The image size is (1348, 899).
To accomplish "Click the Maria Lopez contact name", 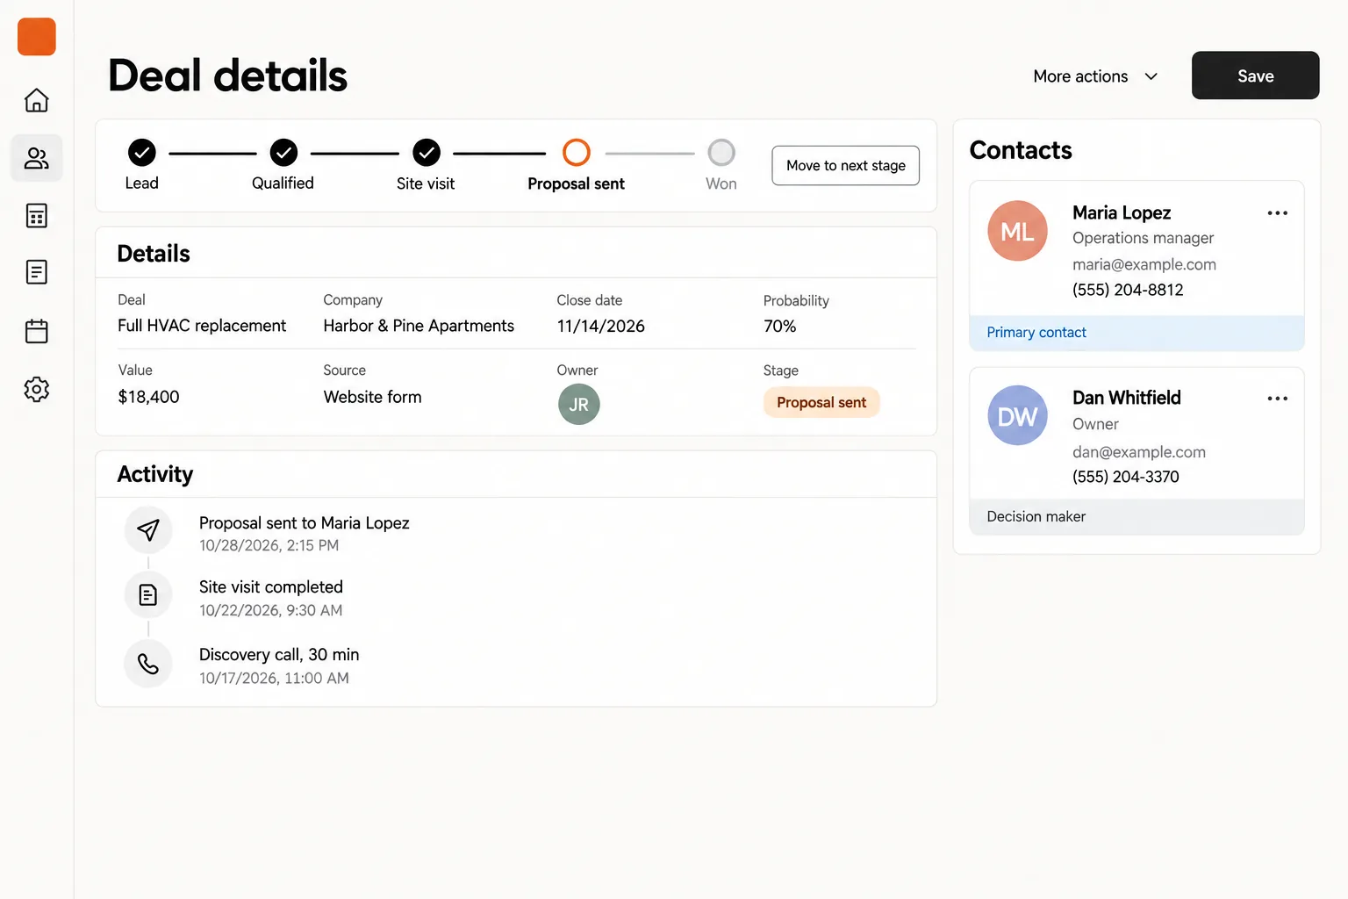I will (1122, 212).
